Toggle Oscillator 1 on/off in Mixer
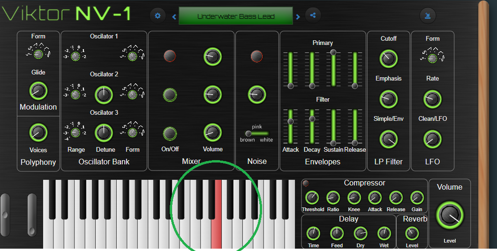The height and width of the screenshot is (251, 497). coord(170,56)
